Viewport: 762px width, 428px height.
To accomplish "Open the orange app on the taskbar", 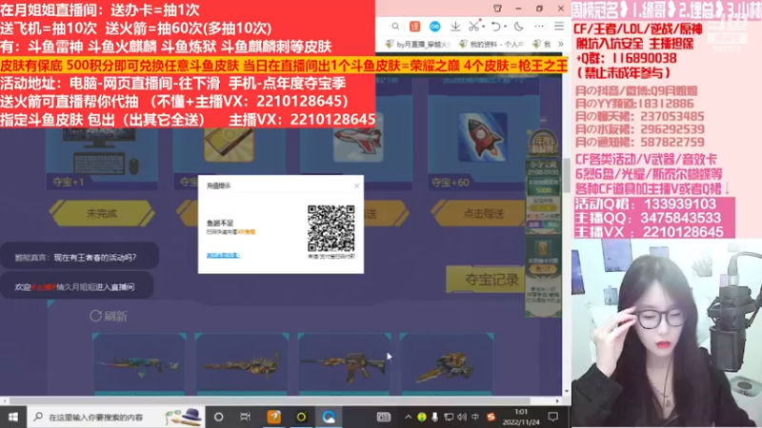I will (x=274, y=417).
